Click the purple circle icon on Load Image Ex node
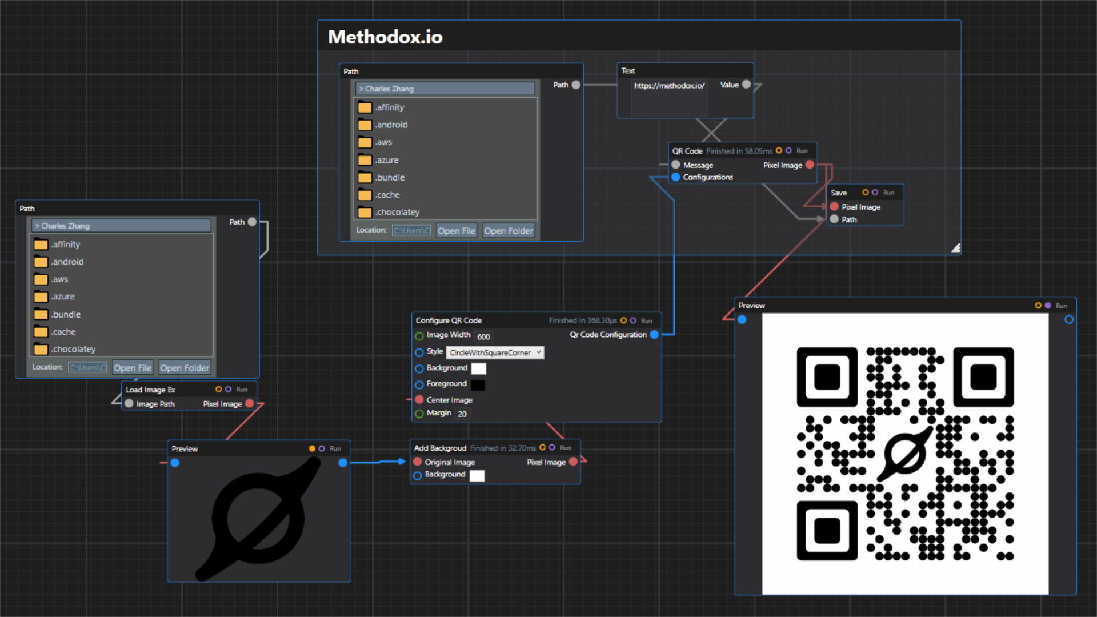This screenshot has height=617, width=1097. click(x=229, y=390)
